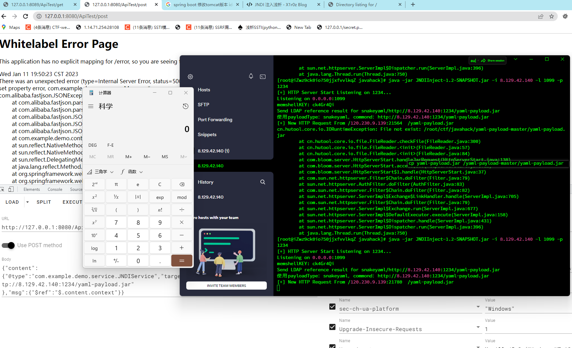Search the Termius History section
Viewport: 572px width, 348px height.
(263, 182)
